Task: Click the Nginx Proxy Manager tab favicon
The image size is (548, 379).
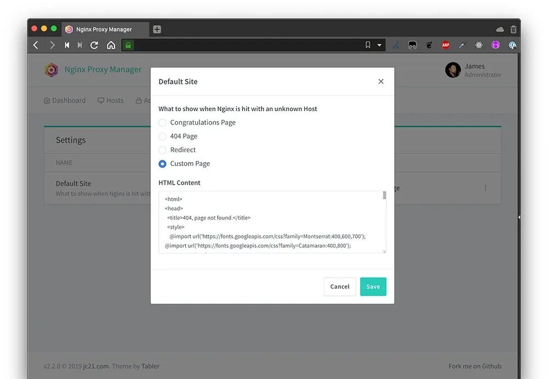Action: (x=69, y=30)
